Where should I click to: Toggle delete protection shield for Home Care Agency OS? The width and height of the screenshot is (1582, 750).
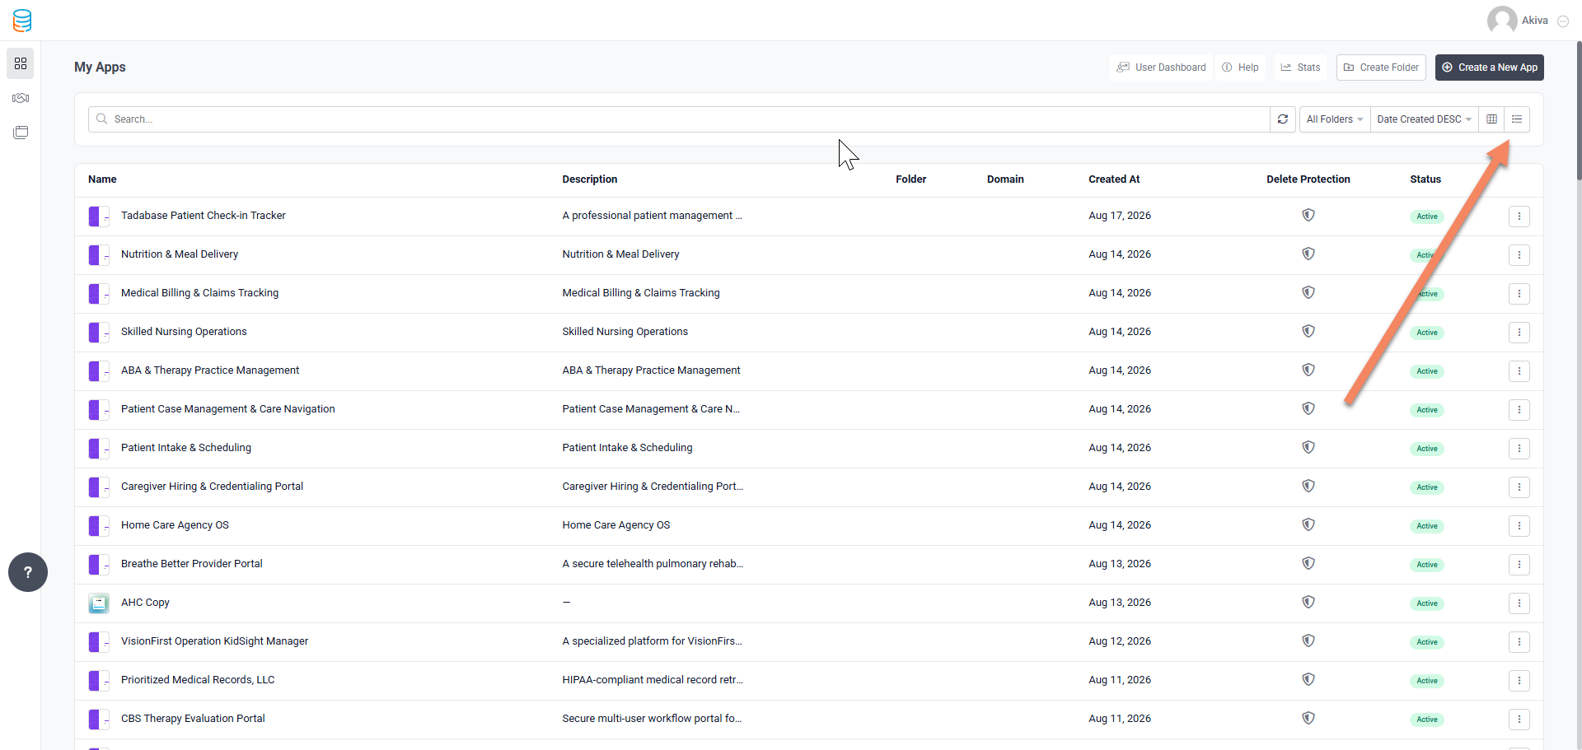point(1308,524)
